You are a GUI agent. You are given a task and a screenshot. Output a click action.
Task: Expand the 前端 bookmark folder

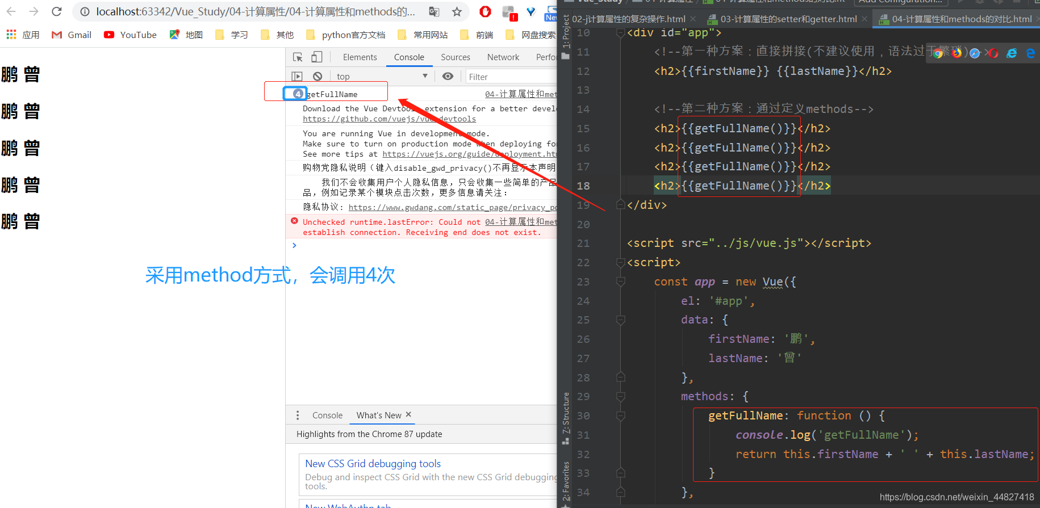coord(477,35)
